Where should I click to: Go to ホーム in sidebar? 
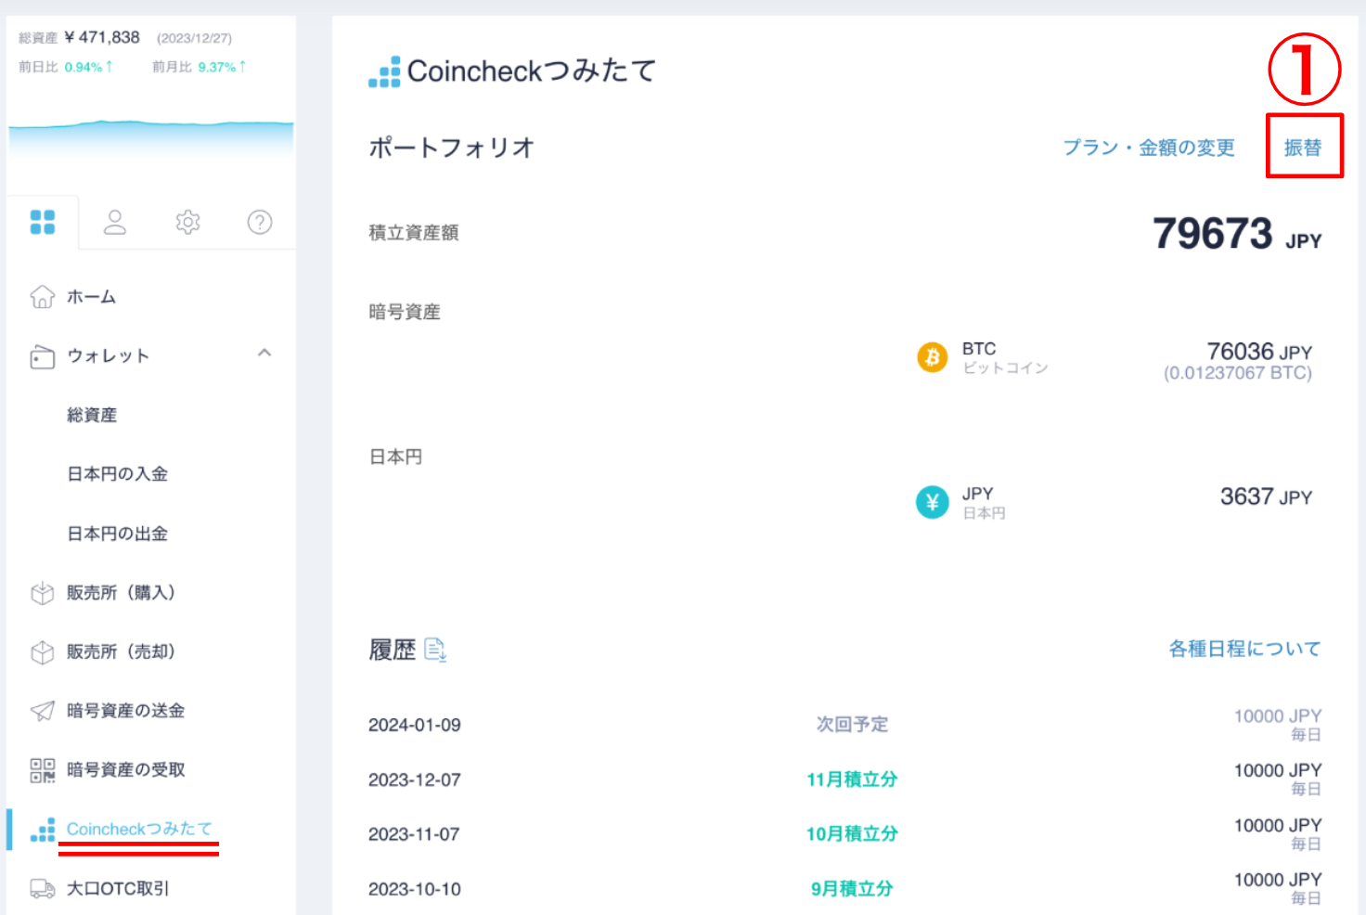[91, 297]
